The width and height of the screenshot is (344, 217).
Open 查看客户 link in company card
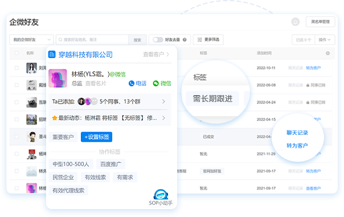click(156, 54)
